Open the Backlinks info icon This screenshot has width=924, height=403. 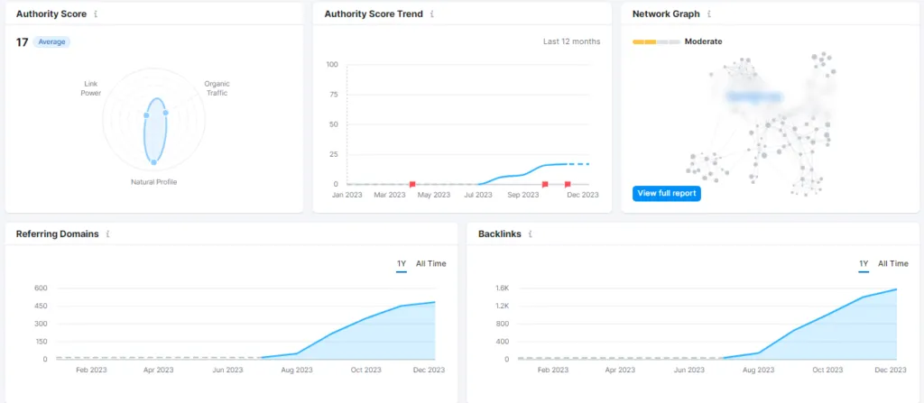click(531, 234)
